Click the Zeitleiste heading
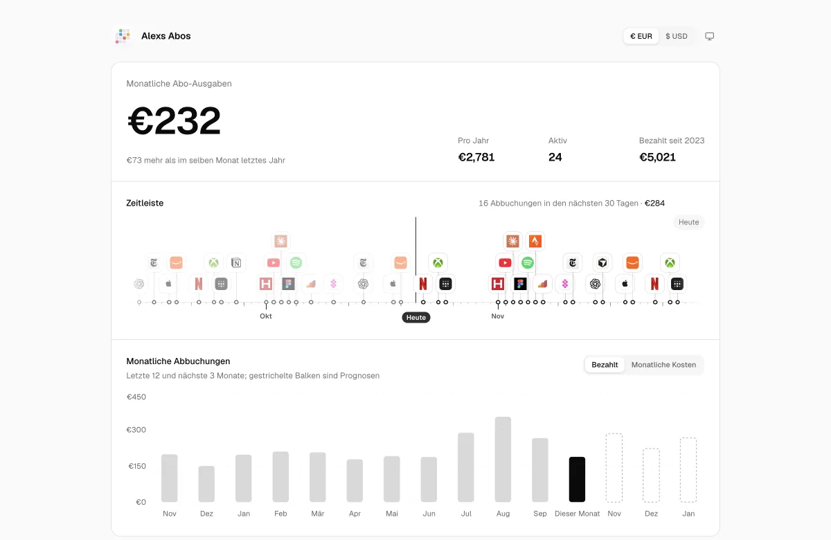The height and width of the screenshot is (540, 831). [x=145, y=203]
